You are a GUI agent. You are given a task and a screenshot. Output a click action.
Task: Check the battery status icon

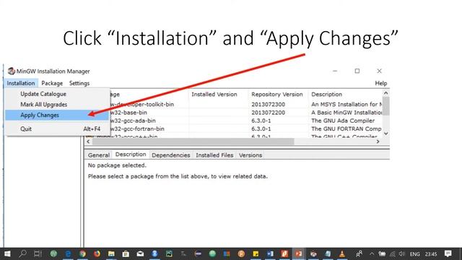click(382, 253)
